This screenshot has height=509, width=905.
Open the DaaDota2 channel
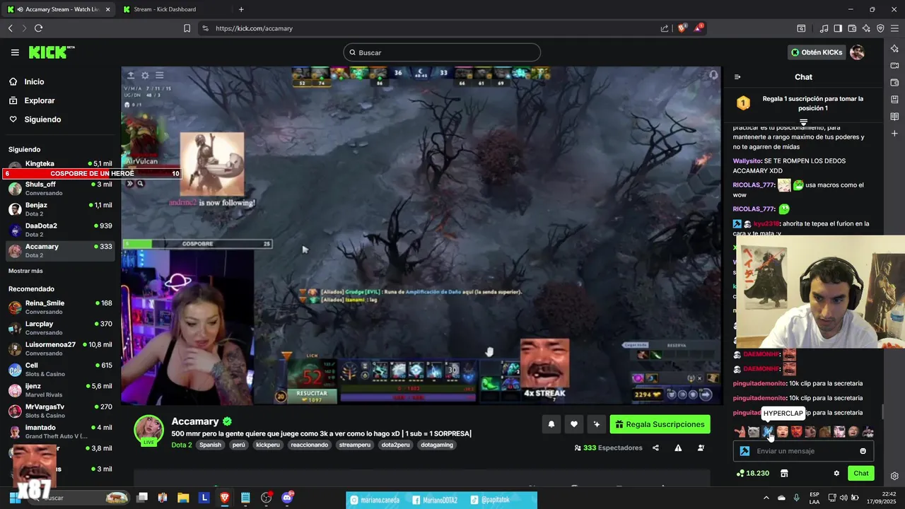click(x=60, y=230)
